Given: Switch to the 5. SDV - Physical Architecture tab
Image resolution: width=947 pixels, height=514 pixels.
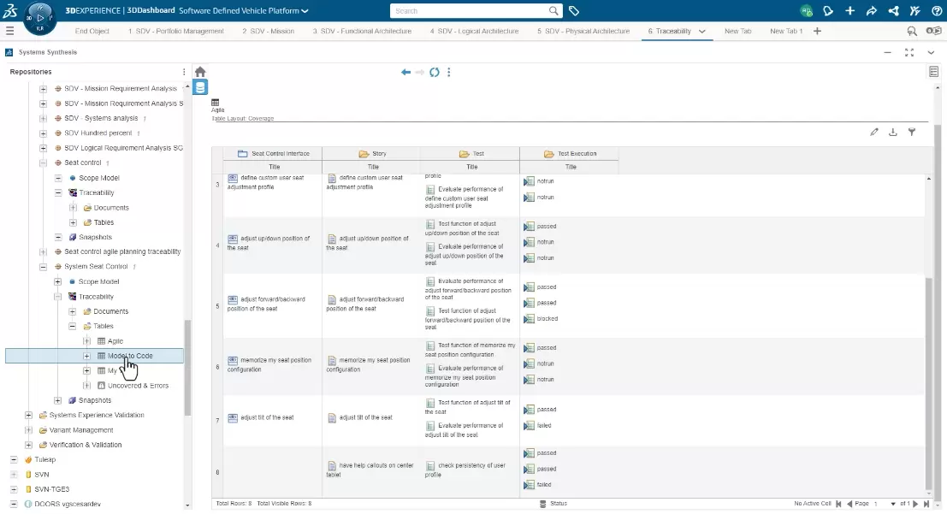Looking at the screenshot, I should tap(583, 31).
